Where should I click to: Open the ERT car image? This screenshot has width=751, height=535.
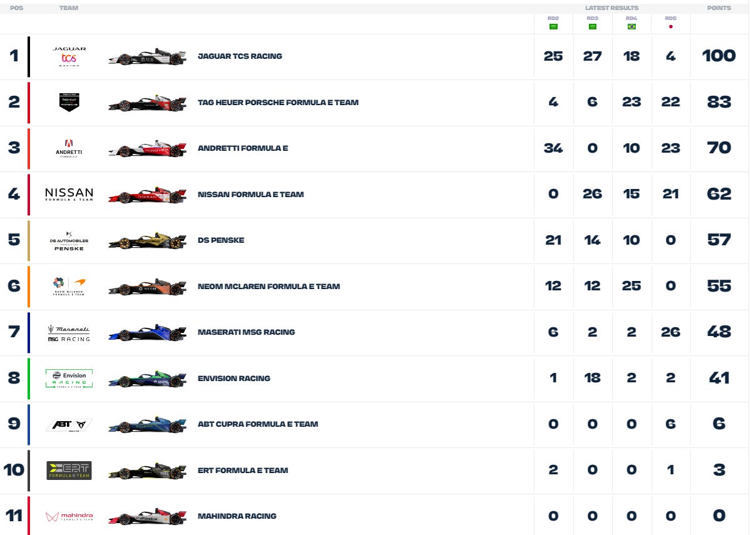click(x=147, y=470)
